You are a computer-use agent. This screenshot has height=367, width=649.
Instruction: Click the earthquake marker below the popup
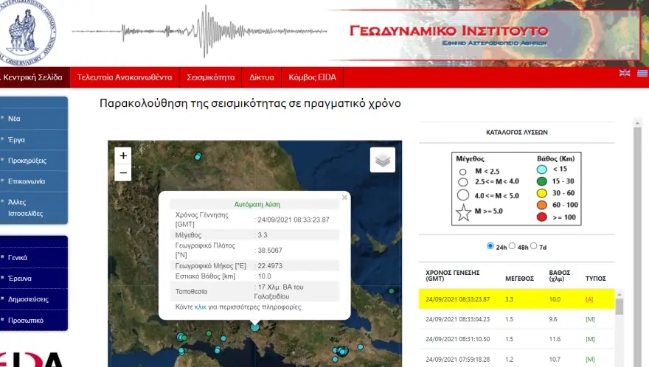pyautogui.click(x=255, y=326)
